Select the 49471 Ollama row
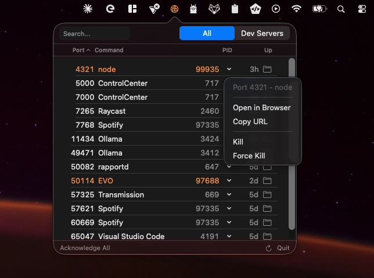 [147, 153]
